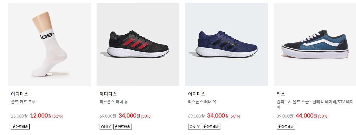This screenshot has width=356, height=135.
Task: Click the ONLY badge under the navy running shoe
Action: [195, 127]
